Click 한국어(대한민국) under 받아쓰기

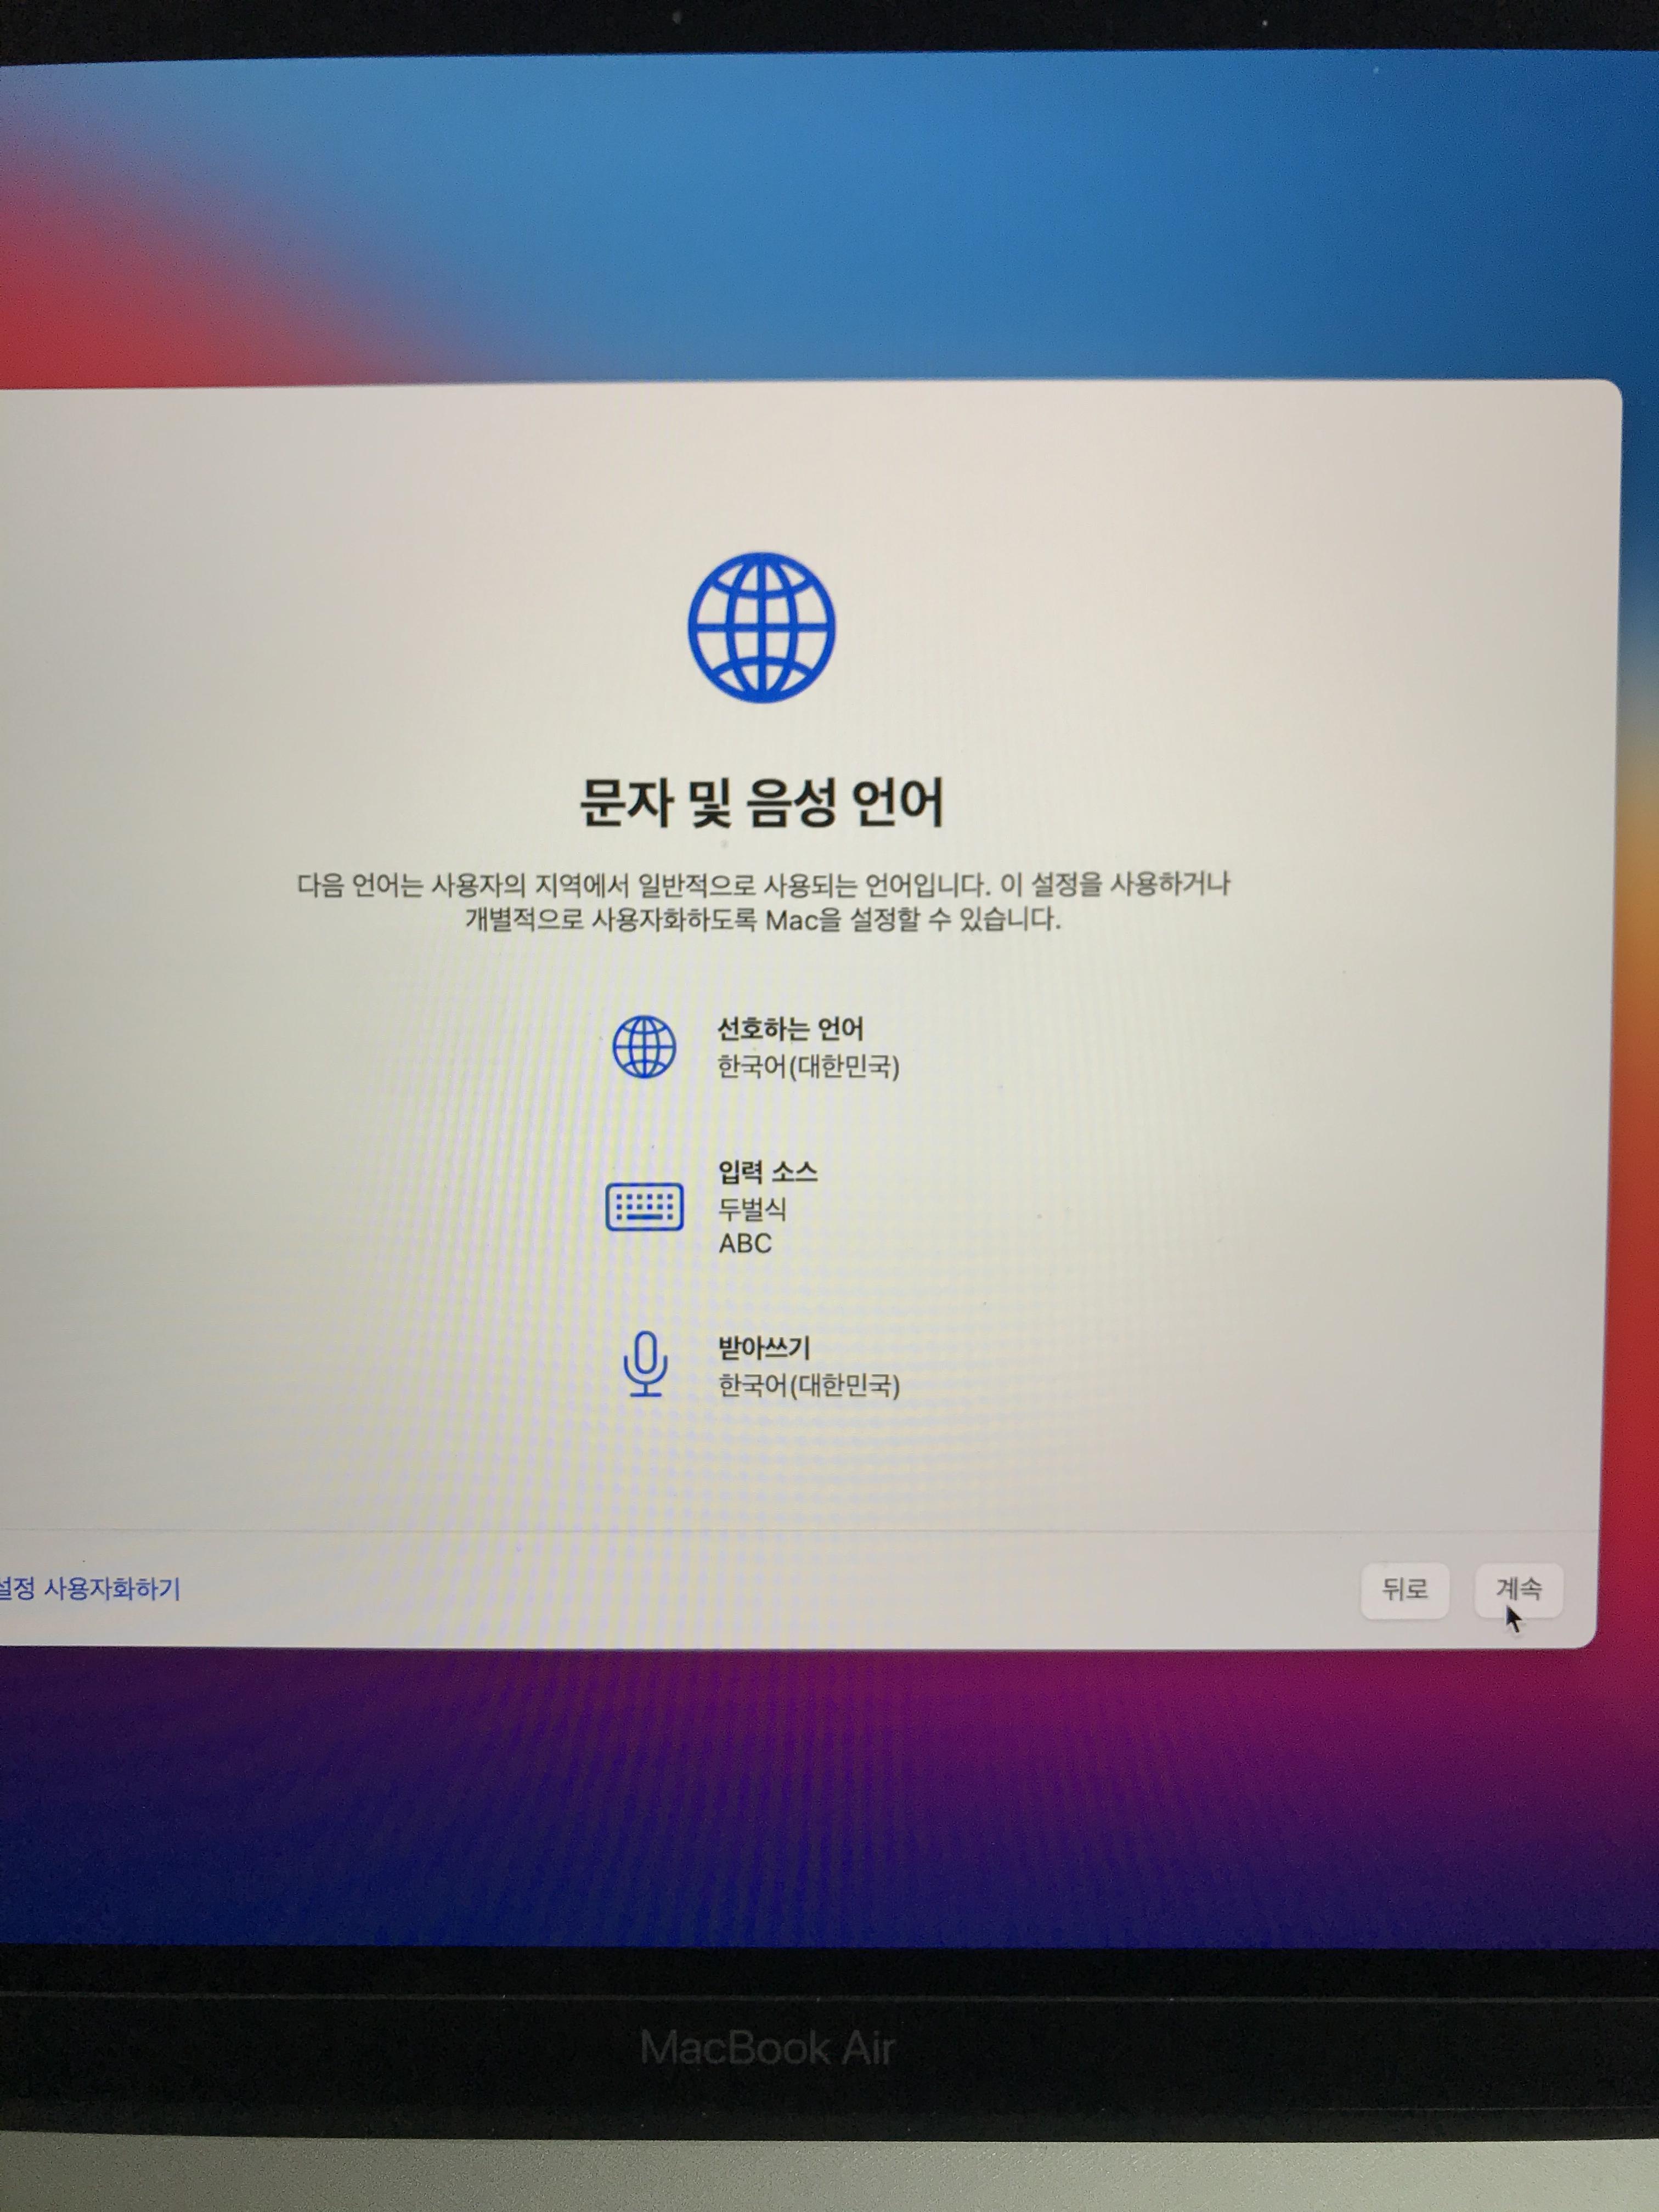[x=808, y=1385]
